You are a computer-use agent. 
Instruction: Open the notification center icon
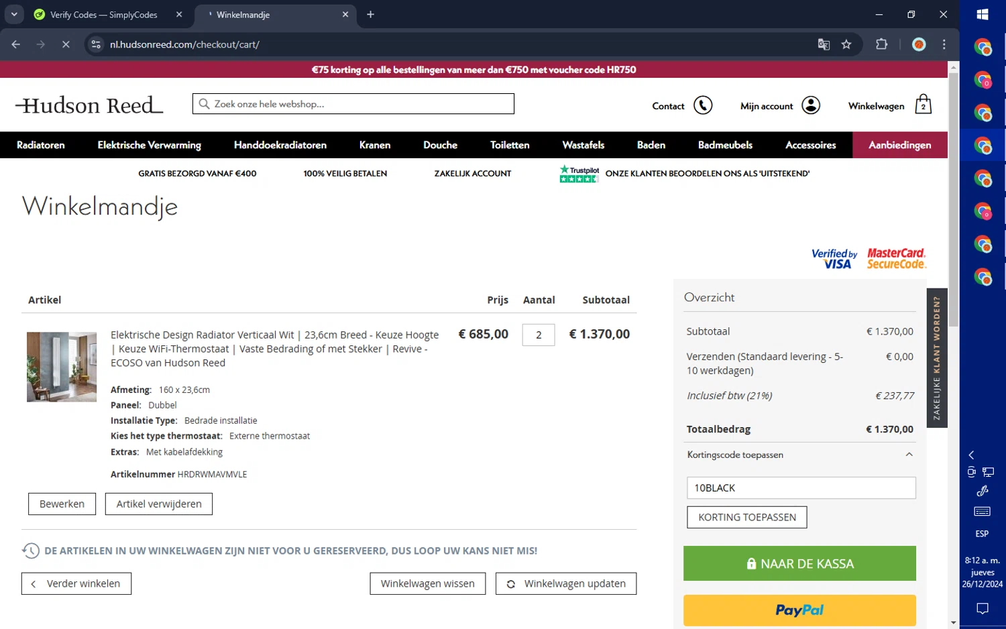[x=983, y=609]
